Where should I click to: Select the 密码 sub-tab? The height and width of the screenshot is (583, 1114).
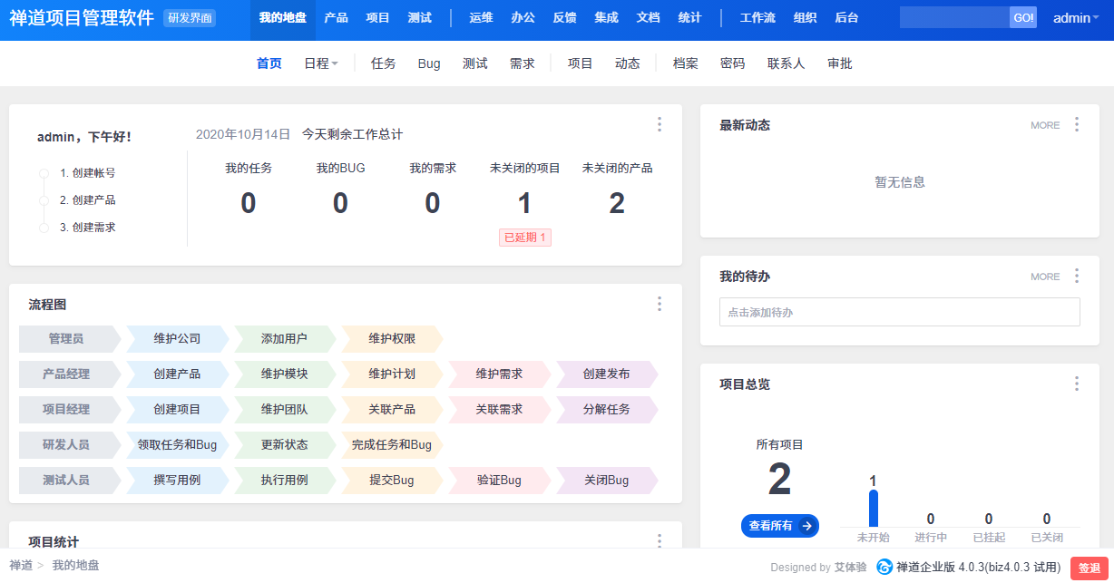click(x=733, y=63)
